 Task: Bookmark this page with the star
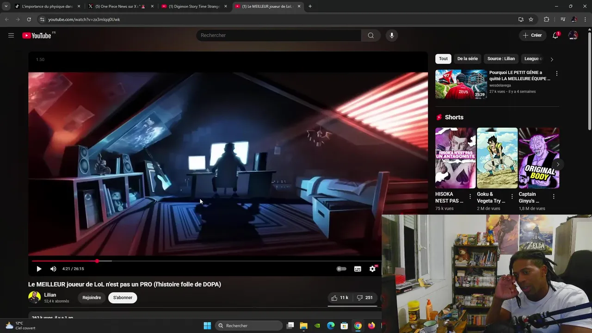point(531,19)
